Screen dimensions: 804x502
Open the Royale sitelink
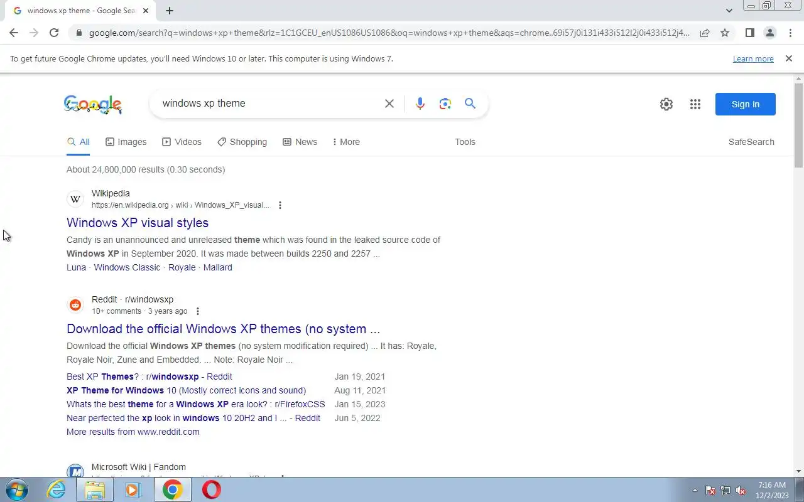pos(182,267)
